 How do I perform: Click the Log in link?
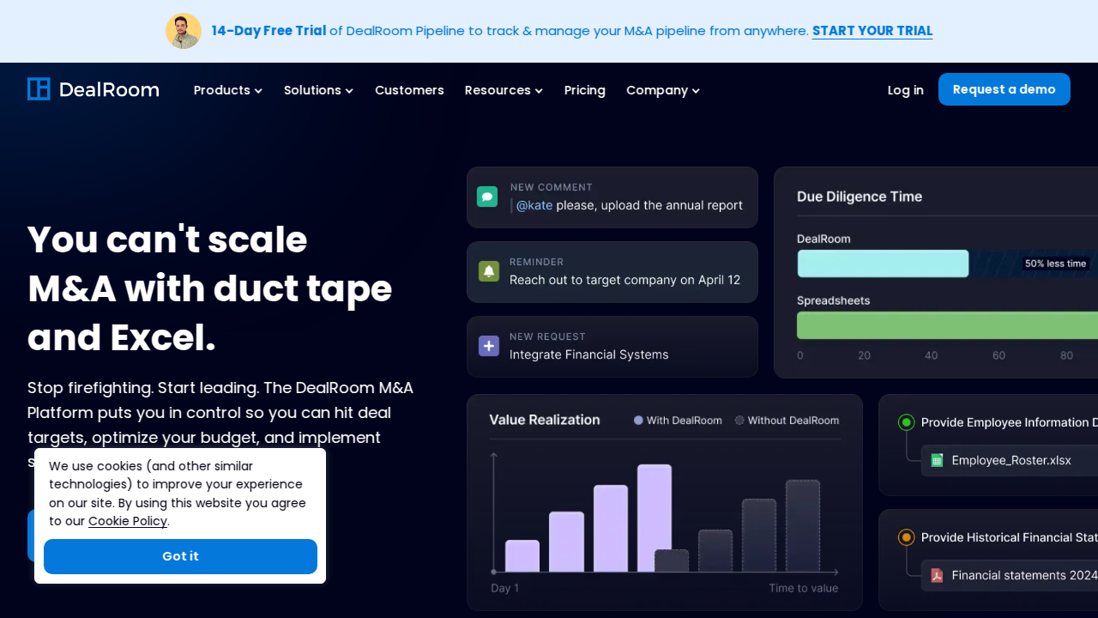906,90
